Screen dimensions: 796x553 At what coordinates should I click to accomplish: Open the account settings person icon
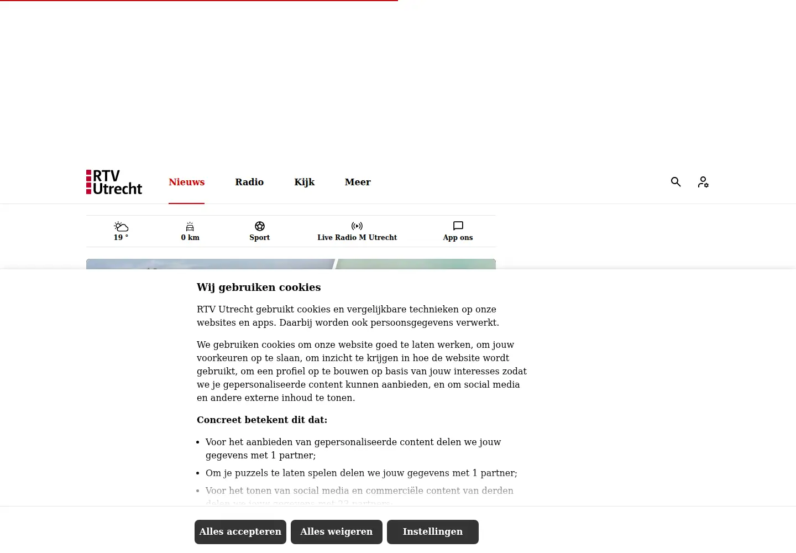pyautogui.click(x=703, y=182)
